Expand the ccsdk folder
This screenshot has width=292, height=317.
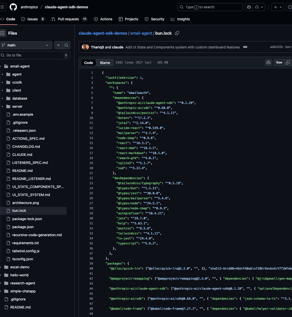coord(2,82)
